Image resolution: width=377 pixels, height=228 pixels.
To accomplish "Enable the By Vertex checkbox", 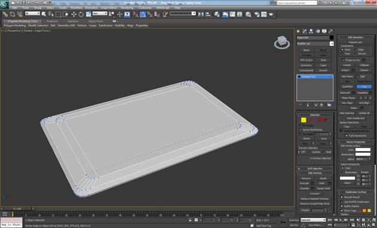I will [x=300, y=125].
